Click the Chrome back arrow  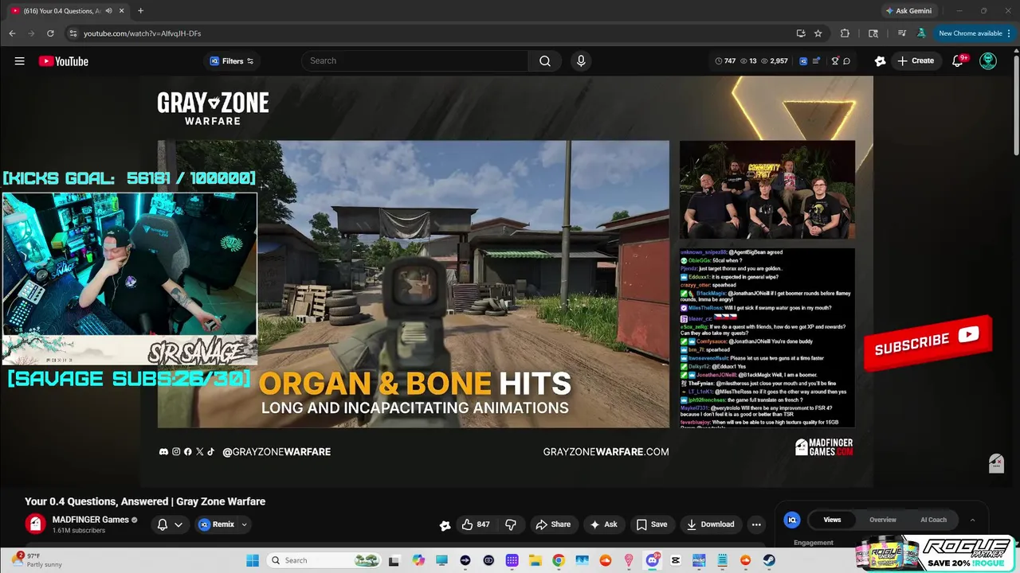(12, 33)
